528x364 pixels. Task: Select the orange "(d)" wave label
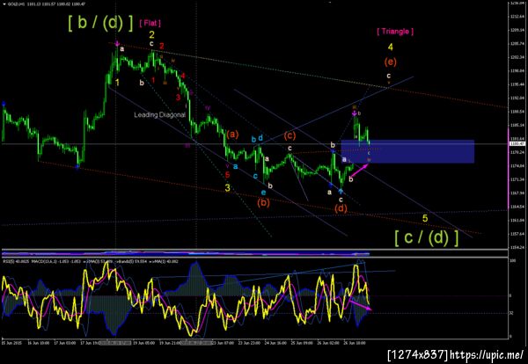click(x=341, y=208)
